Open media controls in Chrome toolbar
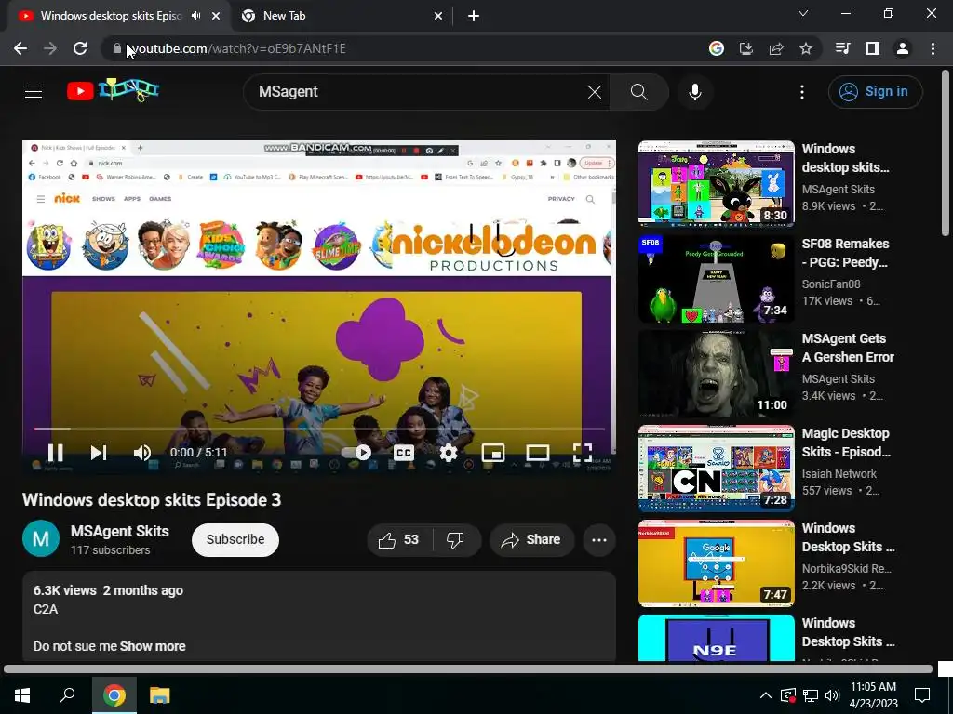This screenshot has height=714, width=953. 842,48
